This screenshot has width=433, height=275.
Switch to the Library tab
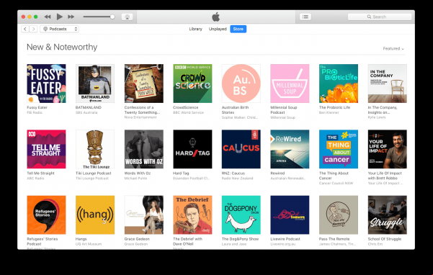pos(195,29)
